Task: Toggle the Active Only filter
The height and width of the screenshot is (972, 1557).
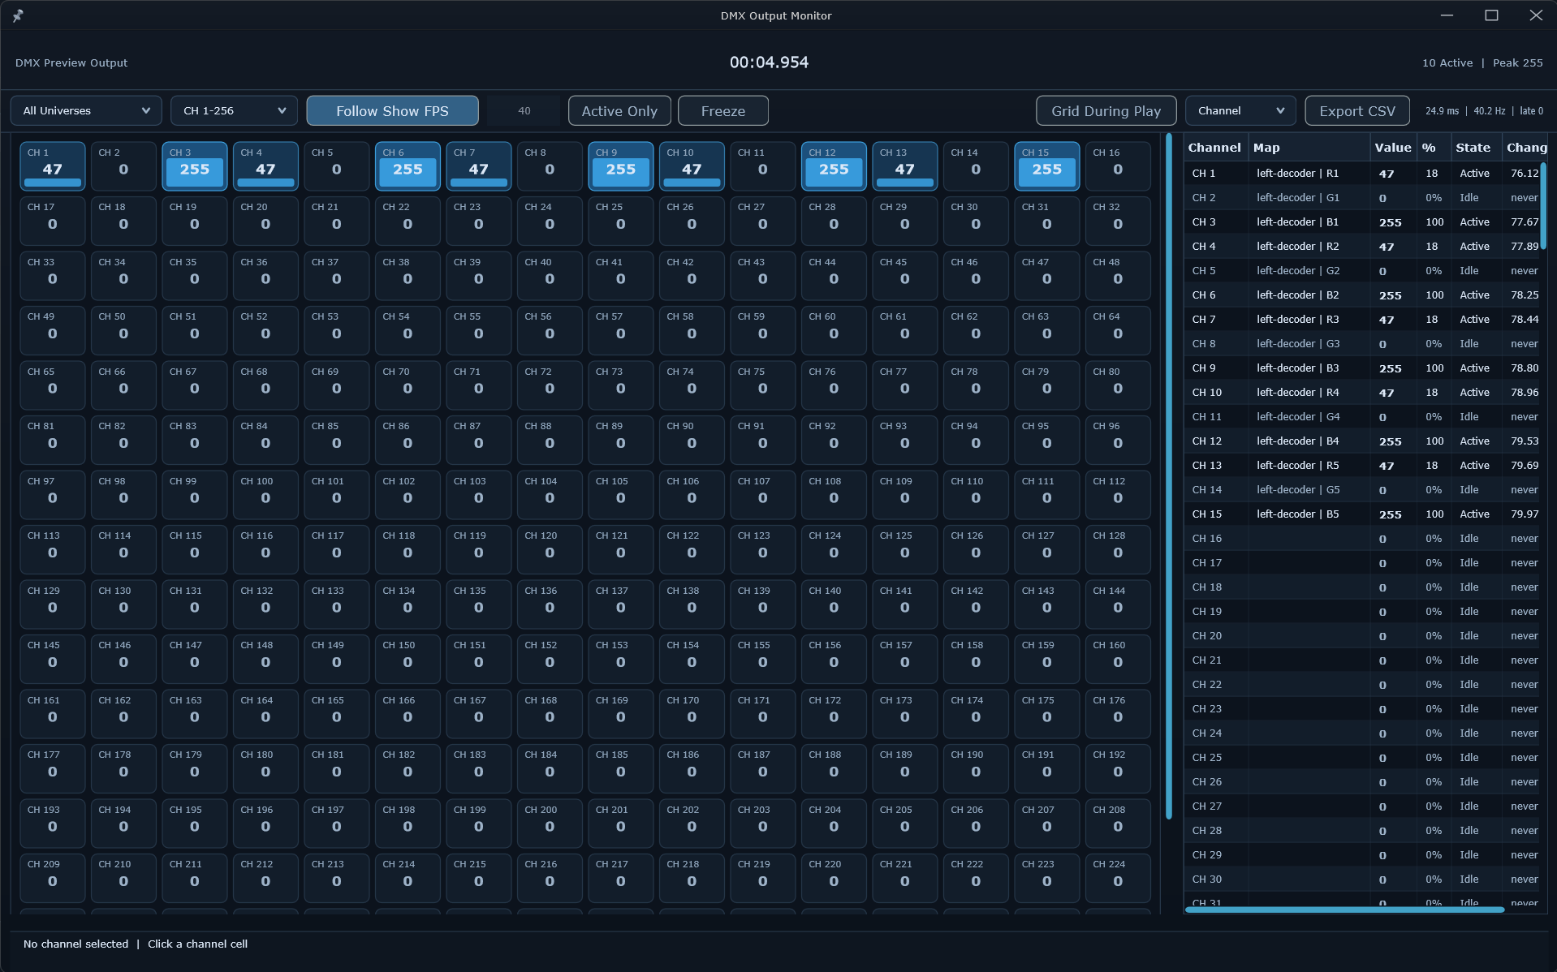Action: (619, 111)
